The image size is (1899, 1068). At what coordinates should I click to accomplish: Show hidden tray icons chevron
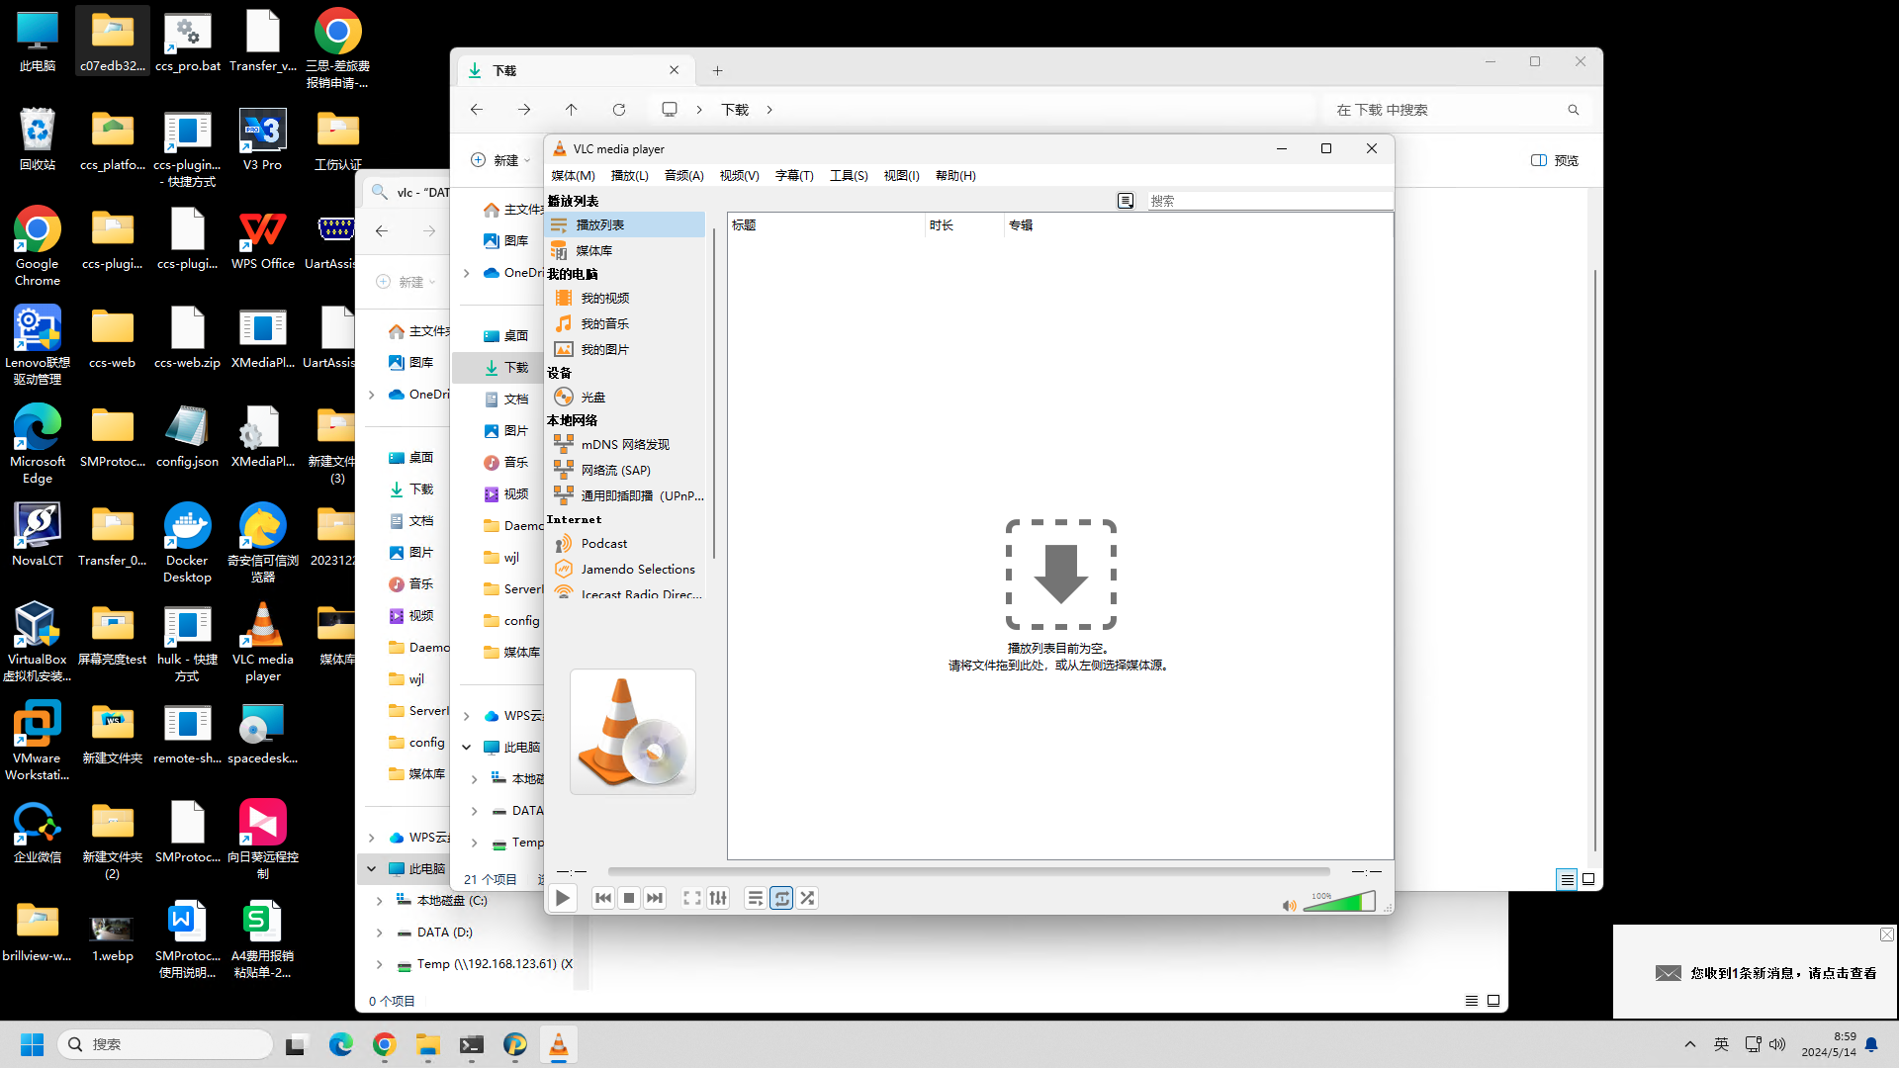click(1690, 1044)
